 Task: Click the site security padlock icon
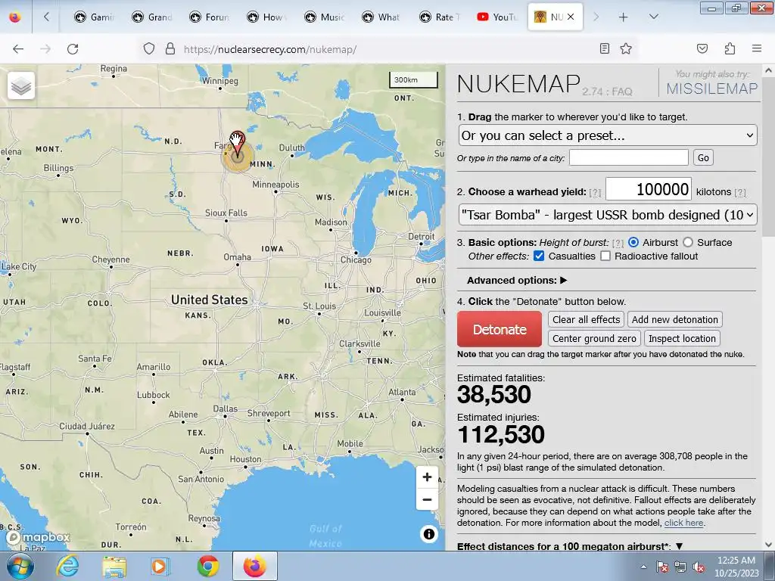pyautogui.click(x=170, y=48)
